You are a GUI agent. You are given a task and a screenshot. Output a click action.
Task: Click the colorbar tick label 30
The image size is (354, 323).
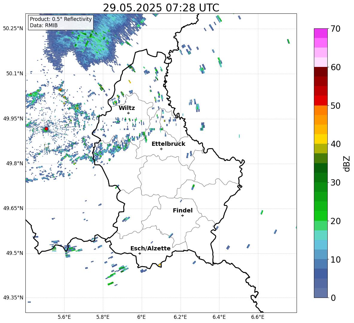point(335,183)
